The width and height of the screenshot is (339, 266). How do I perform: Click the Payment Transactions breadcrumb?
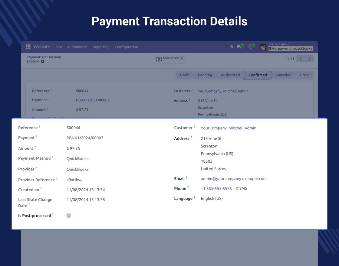44,57
